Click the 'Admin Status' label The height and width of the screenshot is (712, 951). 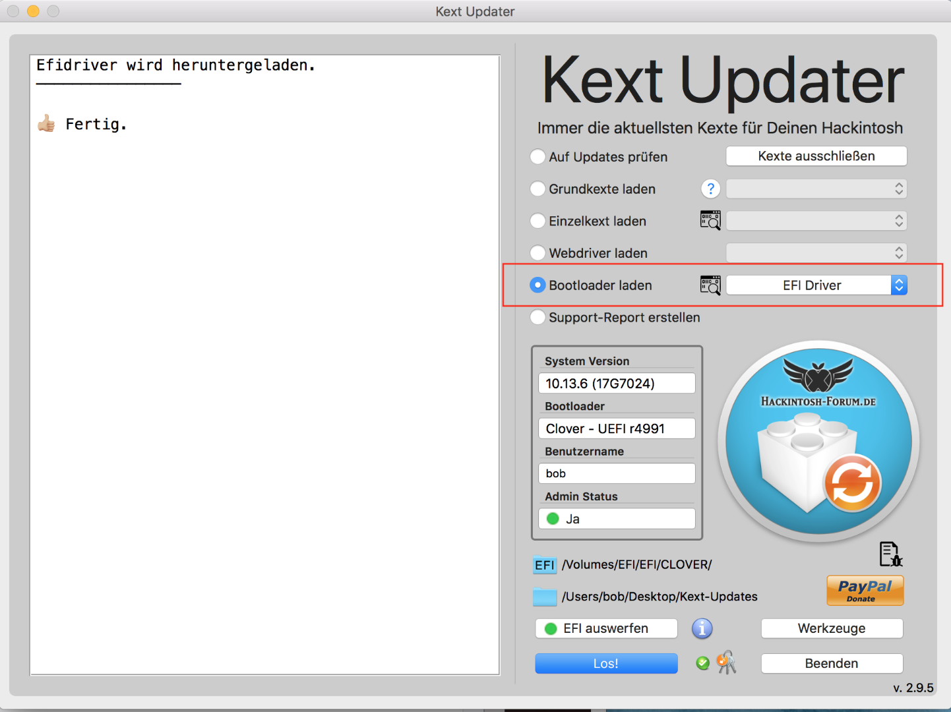[581, 496]
